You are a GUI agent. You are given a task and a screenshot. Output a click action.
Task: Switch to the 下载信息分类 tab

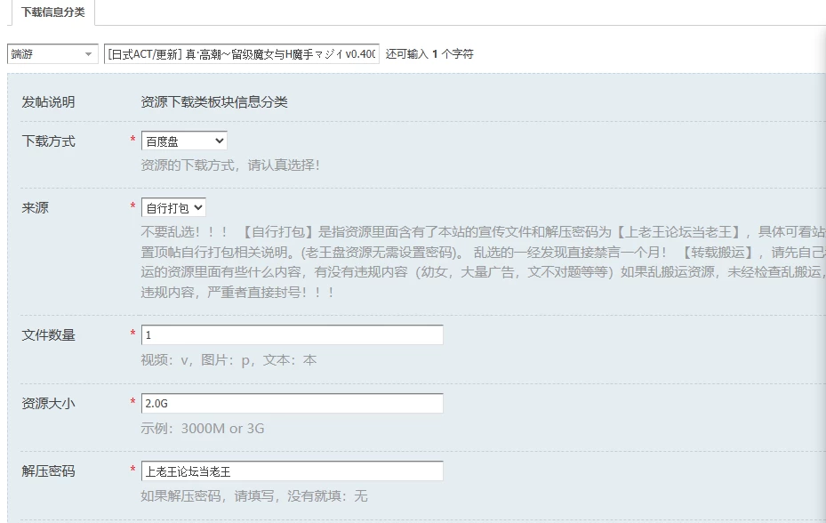coord(52,12)
